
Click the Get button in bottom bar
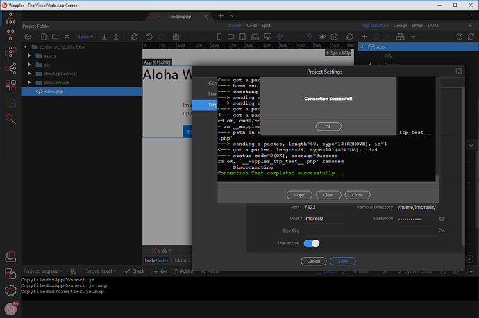160,271
